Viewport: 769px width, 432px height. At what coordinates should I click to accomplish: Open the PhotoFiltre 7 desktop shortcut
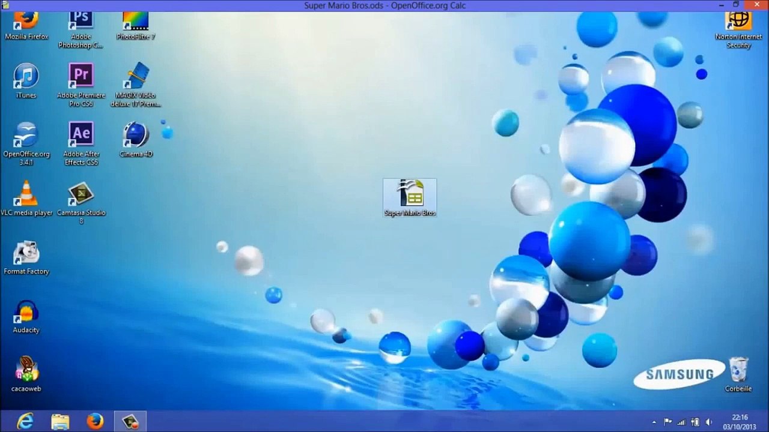136,26
